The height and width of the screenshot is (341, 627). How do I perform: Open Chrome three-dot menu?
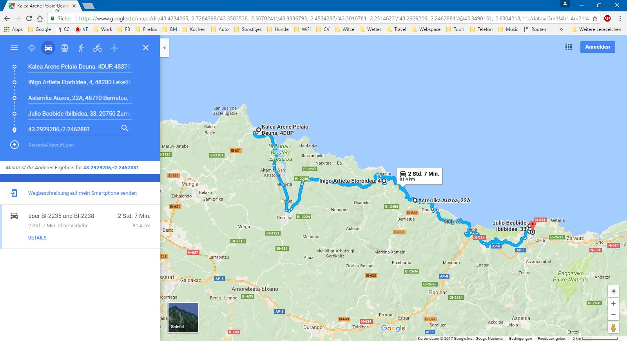(620, 18)
